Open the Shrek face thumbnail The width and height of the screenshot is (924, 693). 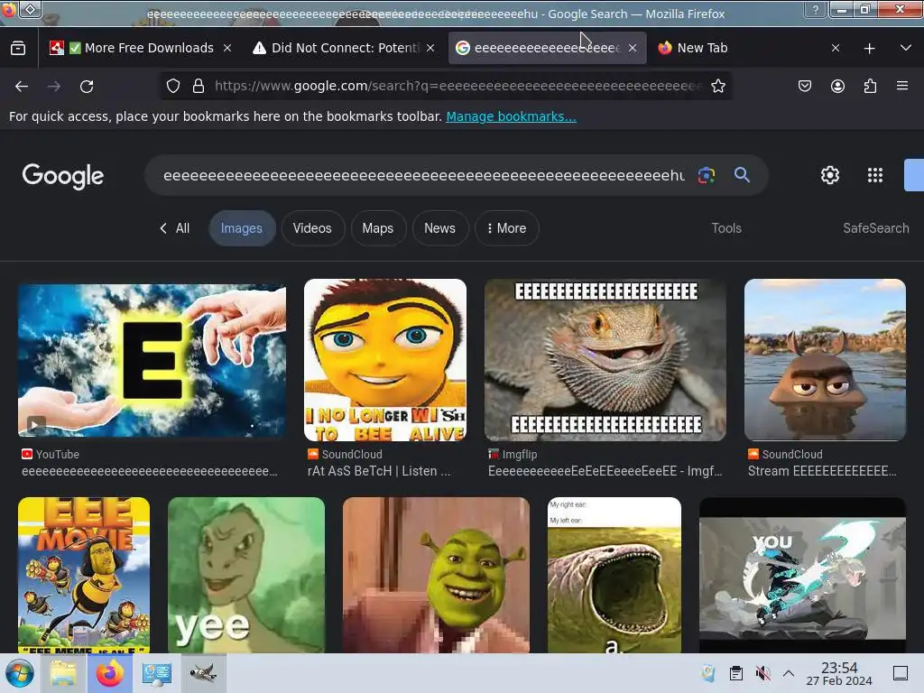[436, 575]
